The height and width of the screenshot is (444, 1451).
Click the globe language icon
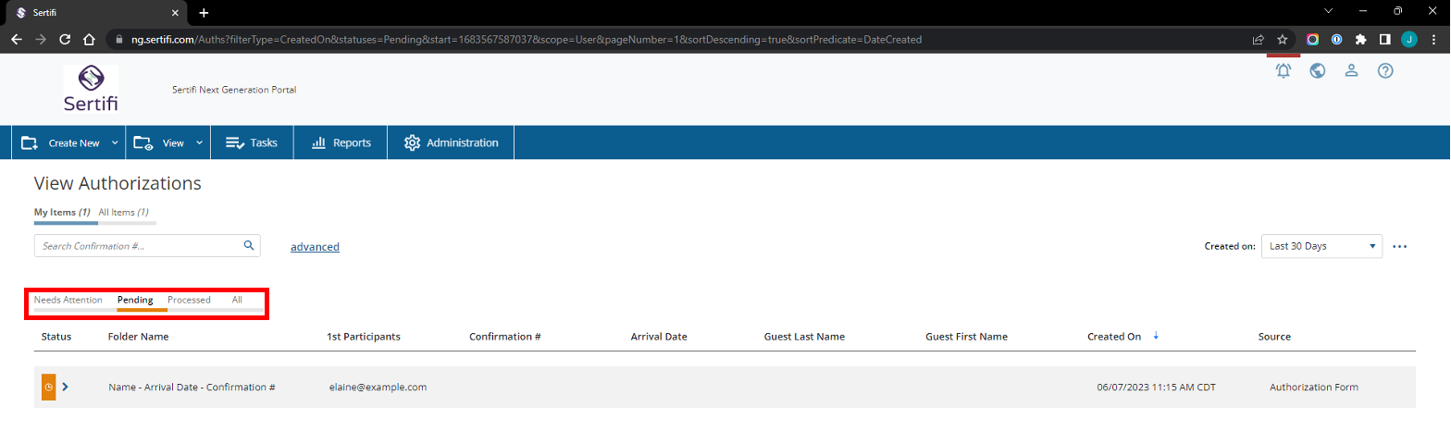tap(1318, 70)
